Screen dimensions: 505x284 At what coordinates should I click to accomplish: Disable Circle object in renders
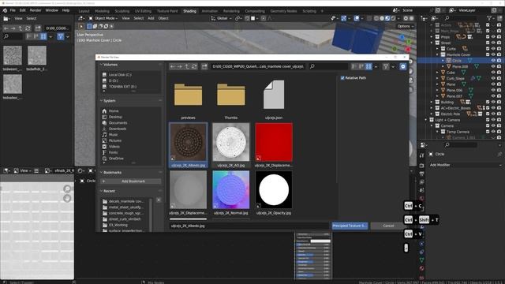[x=499, y=61]
